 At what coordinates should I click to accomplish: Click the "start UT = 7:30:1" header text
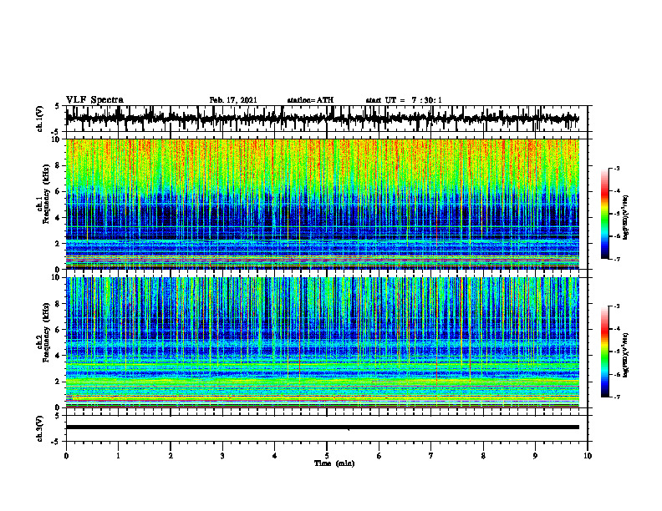[x=404, y=100]
